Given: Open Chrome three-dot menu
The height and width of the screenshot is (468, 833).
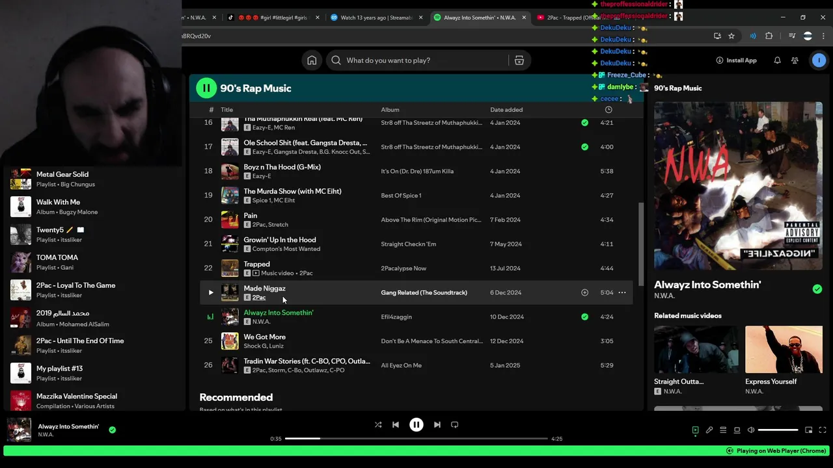Looking at the screenshot, I should 823,36.
